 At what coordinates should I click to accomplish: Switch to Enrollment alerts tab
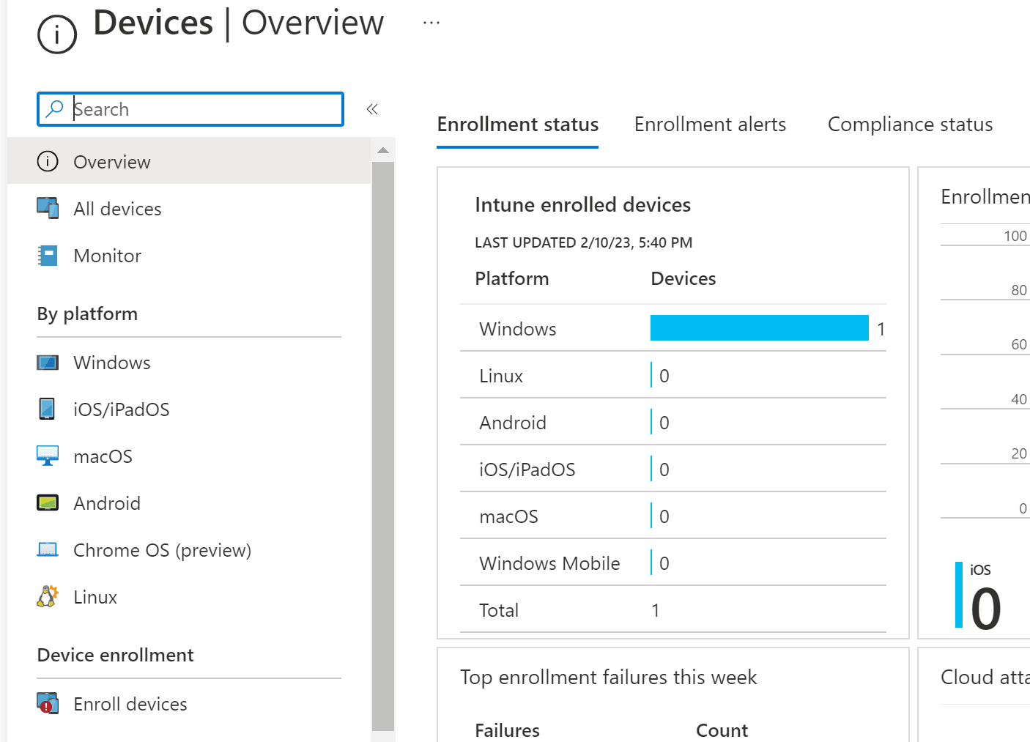(x=710, y=125)
